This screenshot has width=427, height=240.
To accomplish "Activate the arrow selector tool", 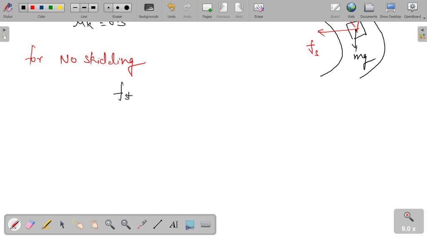I will (62, 225).
